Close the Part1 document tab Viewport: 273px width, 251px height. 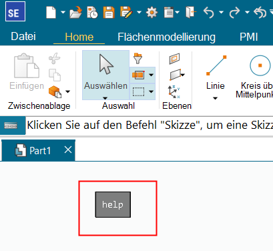pos(68,150)
